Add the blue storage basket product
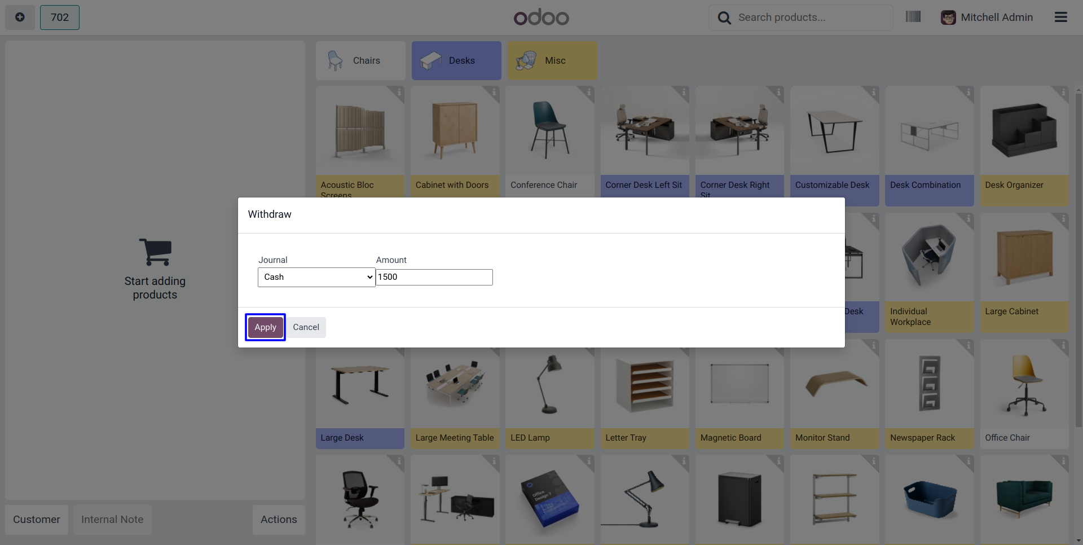The image size is (1083, 545). coord(930,500)
